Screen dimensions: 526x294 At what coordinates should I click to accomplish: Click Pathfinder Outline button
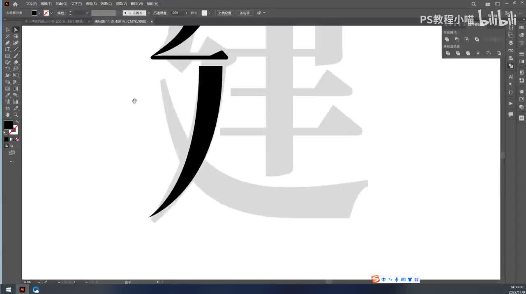click(x=489, y=53)
